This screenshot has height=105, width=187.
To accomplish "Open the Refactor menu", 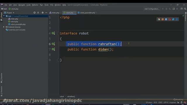I will pyautogui.click(x=35, y=5).
